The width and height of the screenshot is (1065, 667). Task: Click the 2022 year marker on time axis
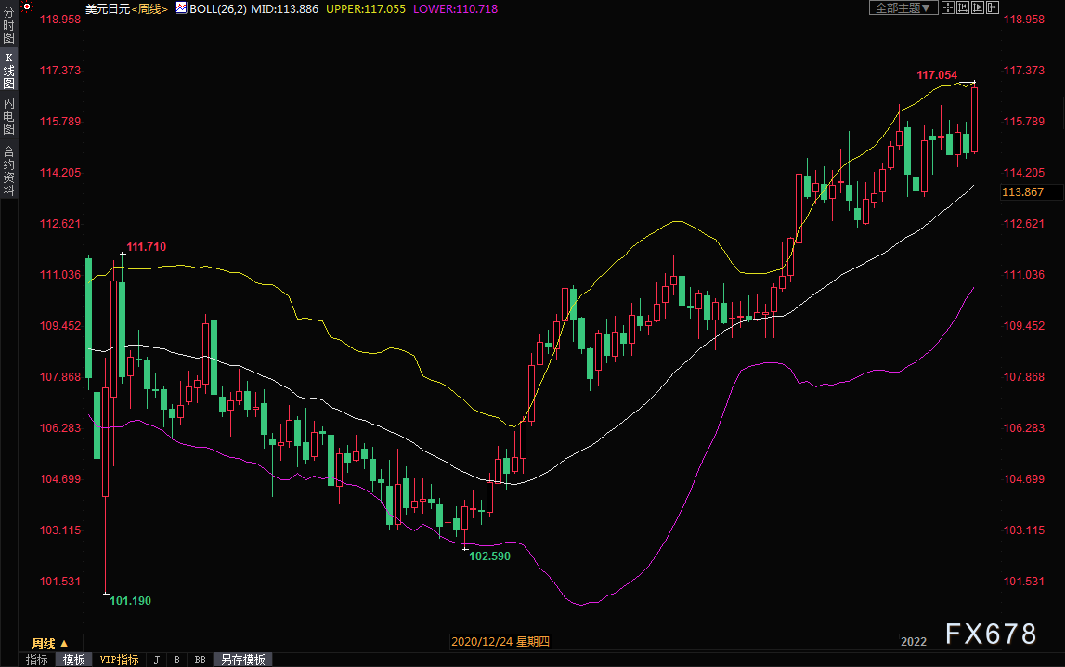tap(914, 642)
